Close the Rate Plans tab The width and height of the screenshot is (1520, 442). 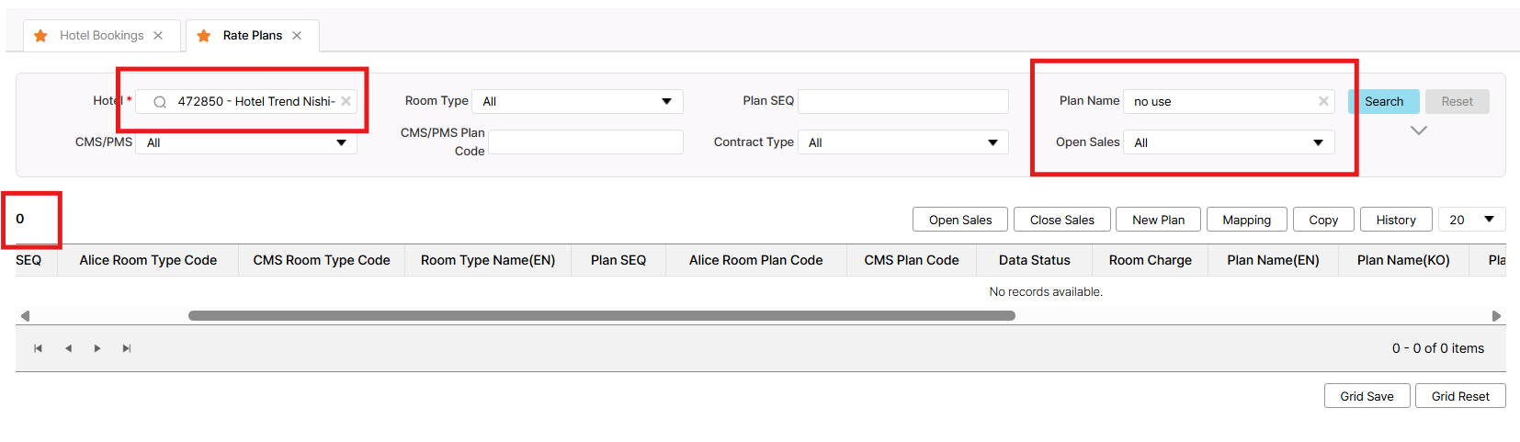pos(297,36)
